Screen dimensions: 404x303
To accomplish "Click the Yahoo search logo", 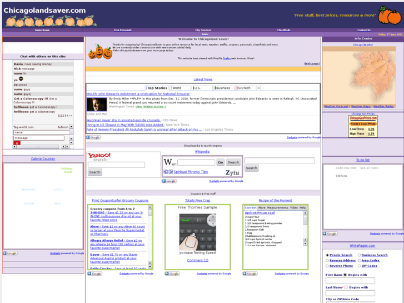I will pos(99,157).
